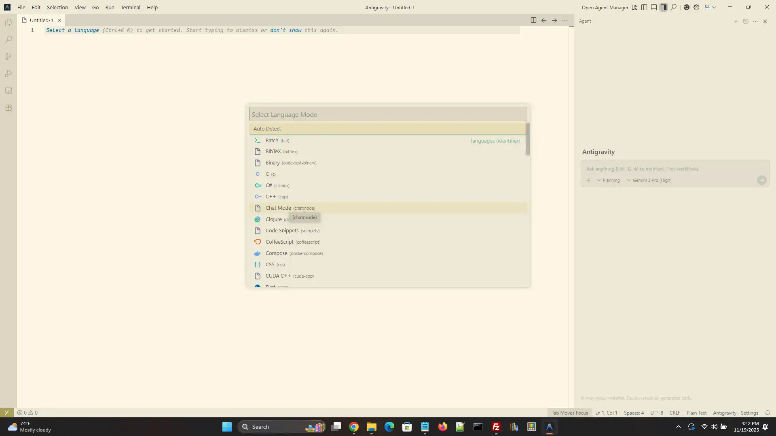The image size is (776, 436).
Task: Open past conversations history in Agent panel
Action: pos(745,21)
